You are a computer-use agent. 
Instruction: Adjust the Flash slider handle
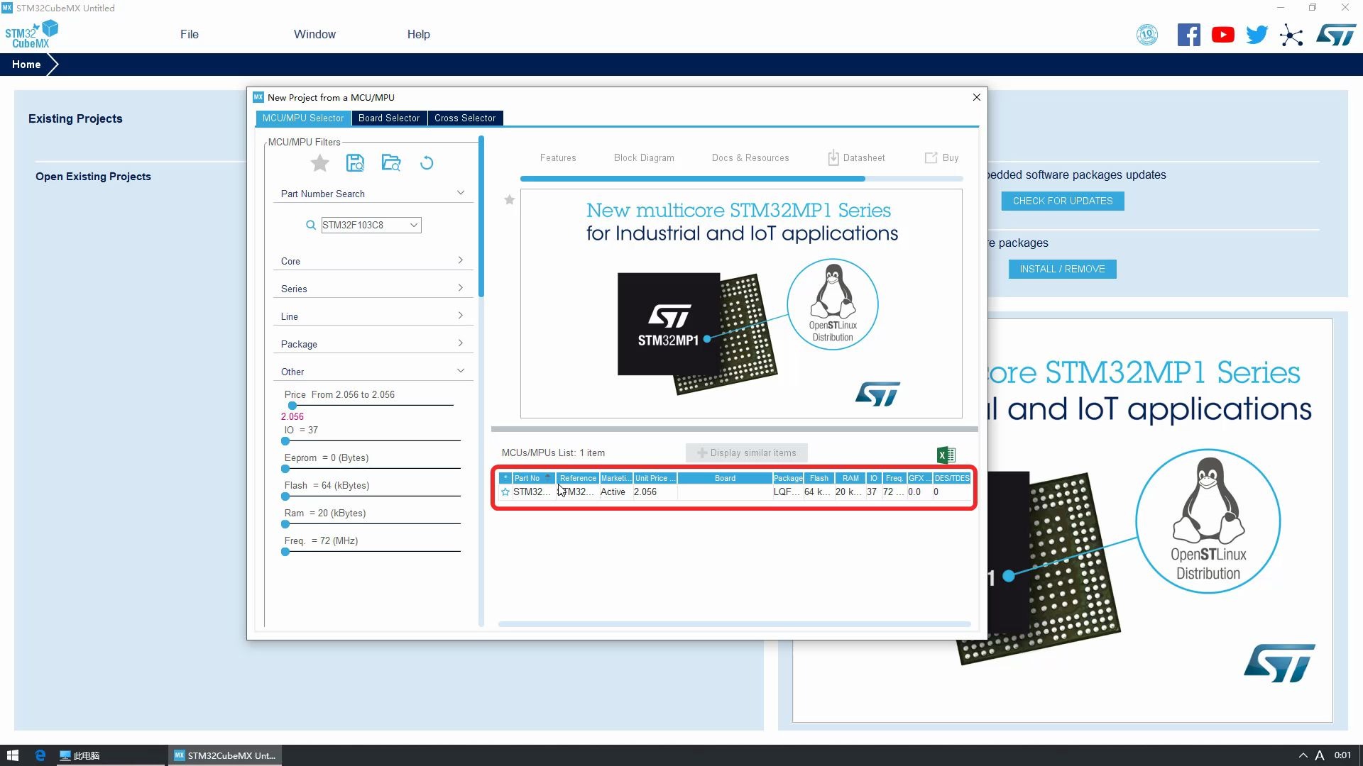click(285, 496)
